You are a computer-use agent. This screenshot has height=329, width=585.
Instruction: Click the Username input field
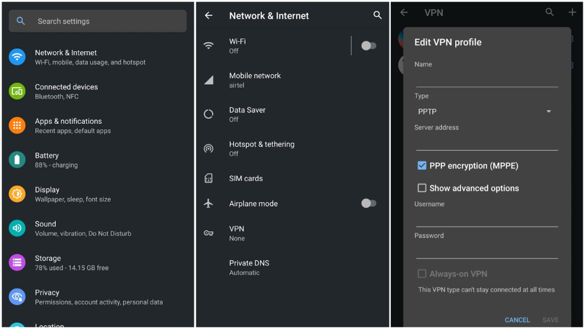(x=487, y=219)
